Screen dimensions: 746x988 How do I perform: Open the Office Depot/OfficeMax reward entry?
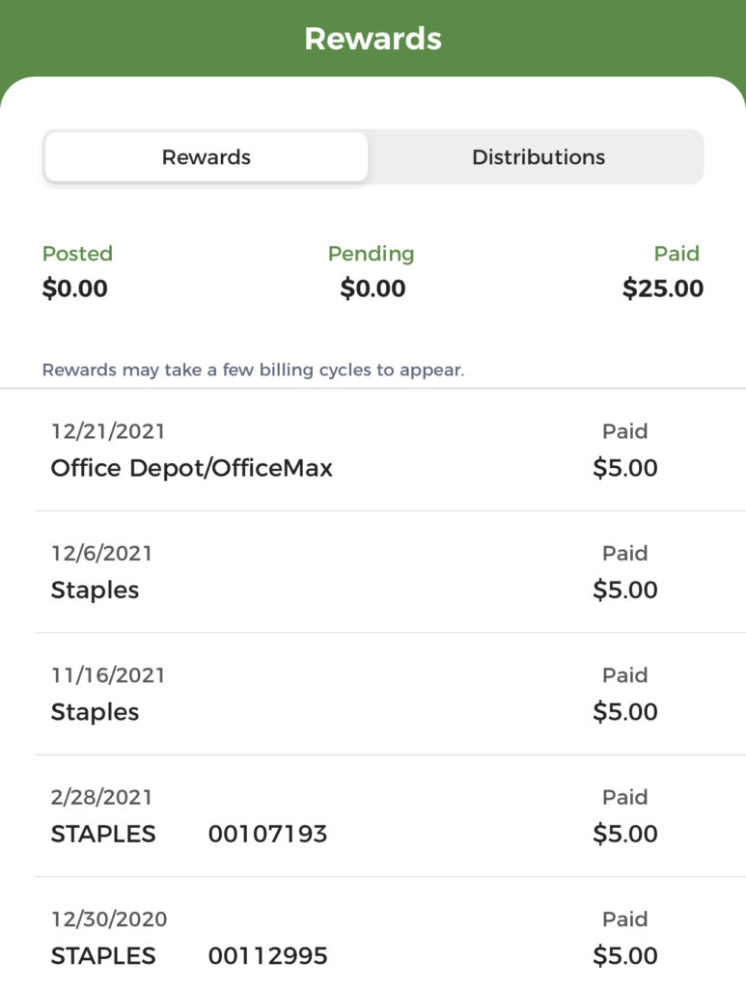tap(390, 450)
